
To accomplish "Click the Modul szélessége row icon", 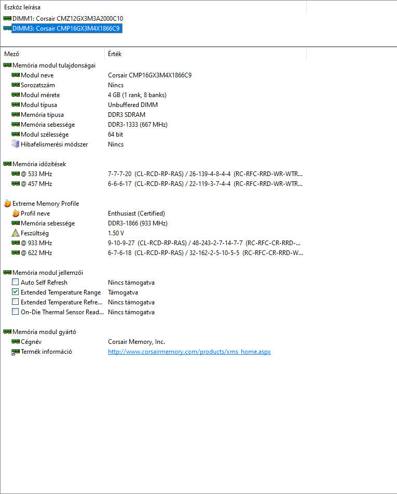I will click(16, 135).
